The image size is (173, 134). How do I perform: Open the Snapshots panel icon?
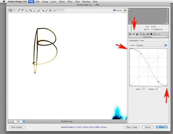pos(158,34)
